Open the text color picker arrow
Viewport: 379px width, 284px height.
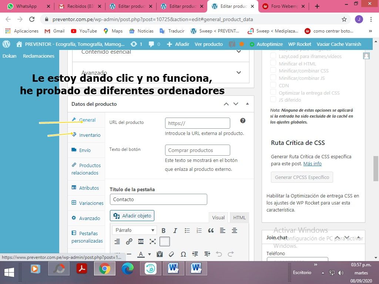coord(150,254)
